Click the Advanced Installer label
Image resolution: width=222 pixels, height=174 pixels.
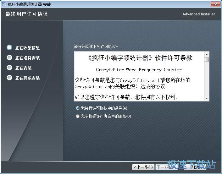(x=199, y=14)
